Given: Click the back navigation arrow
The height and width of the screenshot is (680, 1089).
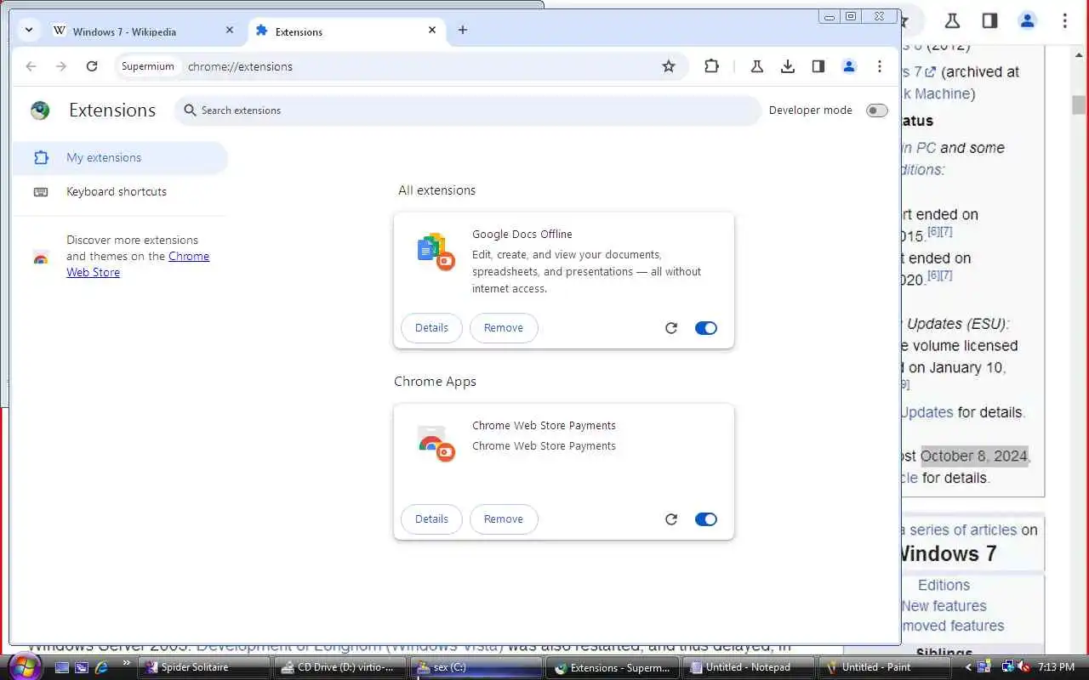Looking at the screenshot, I should [x=31, y=66].
